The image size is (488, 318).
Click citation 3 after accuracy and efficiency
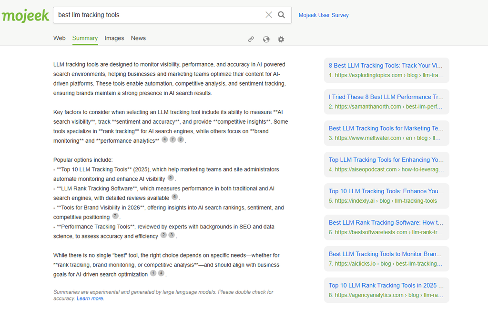pos(172,235)
